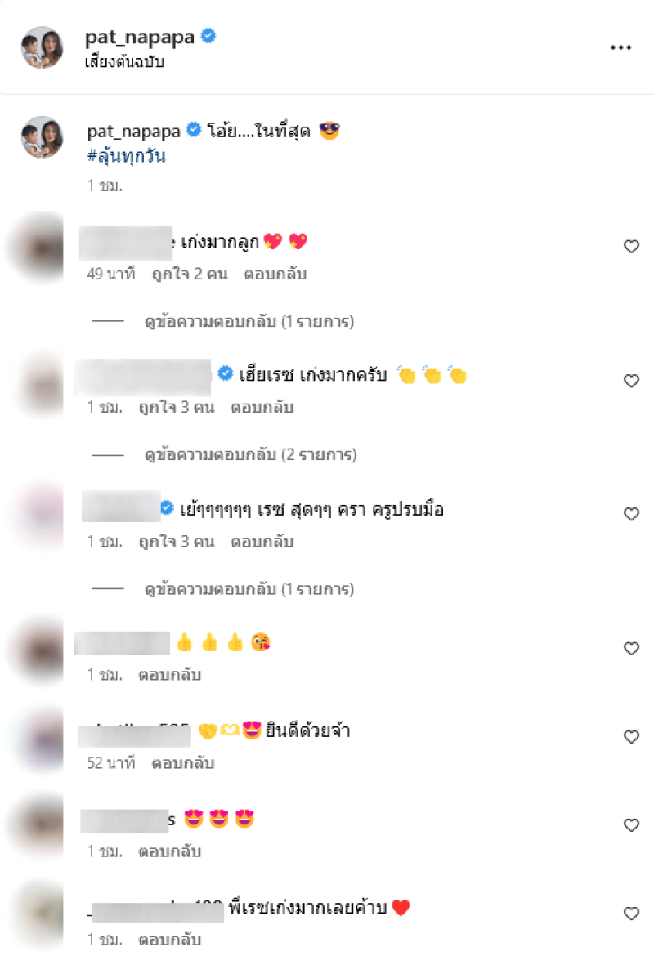This screenshot has height=965, width=654.
Task: Reply to the ยินดีด้วยจ้า comment
Action: [x=183, y=763]
